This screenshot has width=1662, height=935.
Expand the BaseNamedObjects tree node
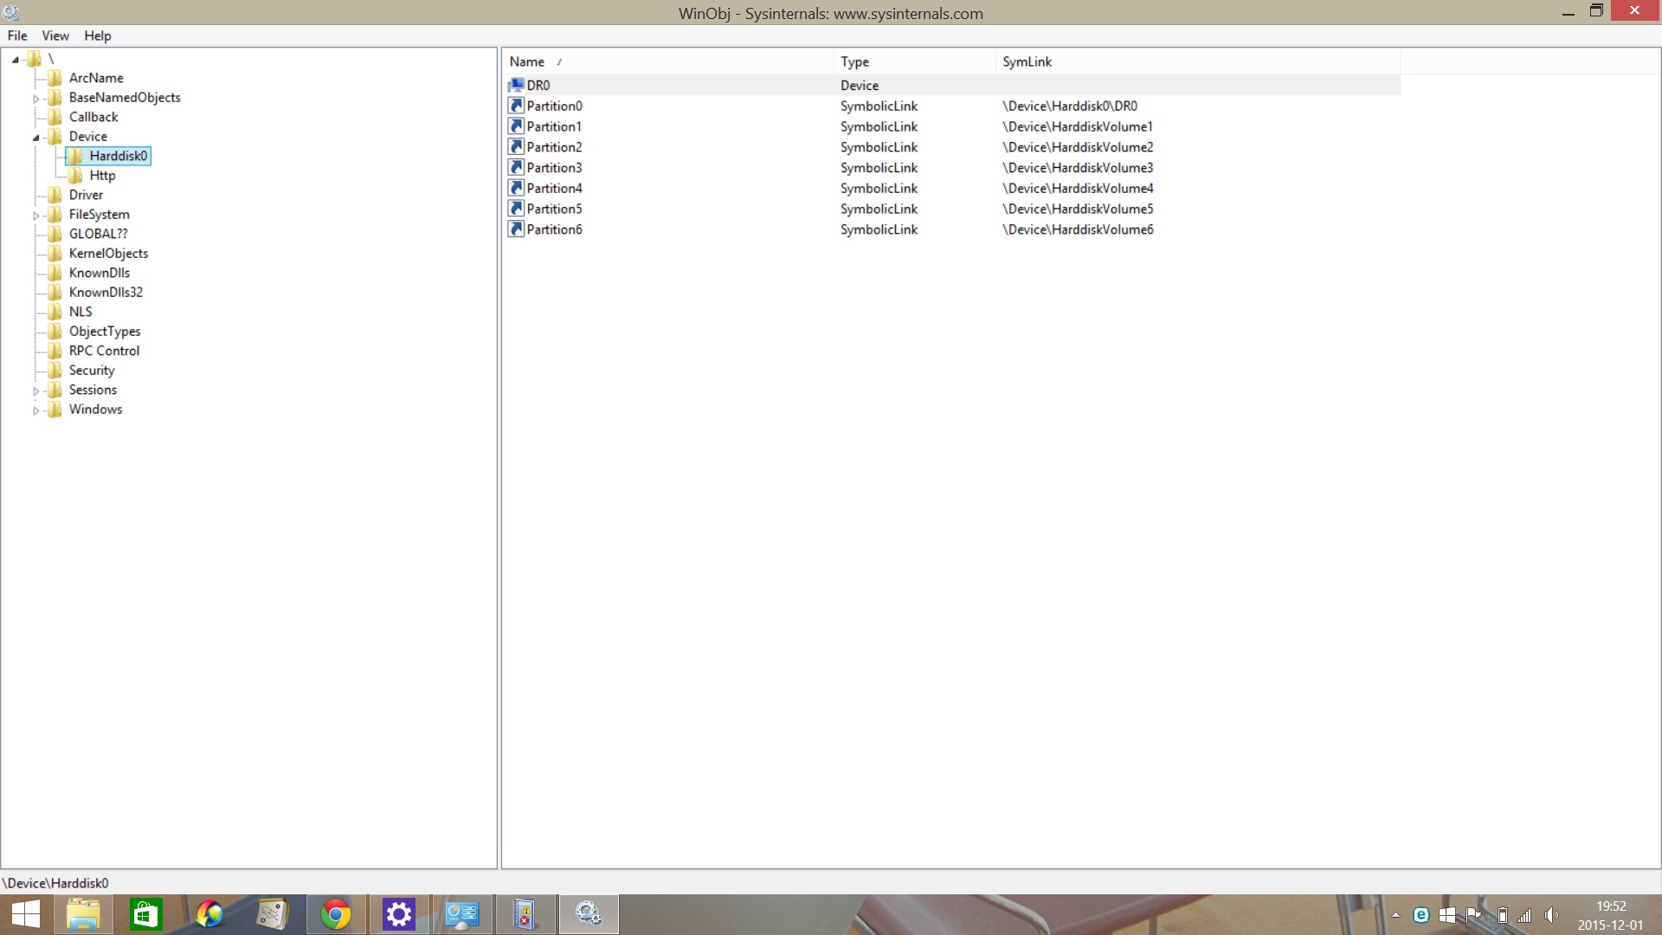point(36,99)
